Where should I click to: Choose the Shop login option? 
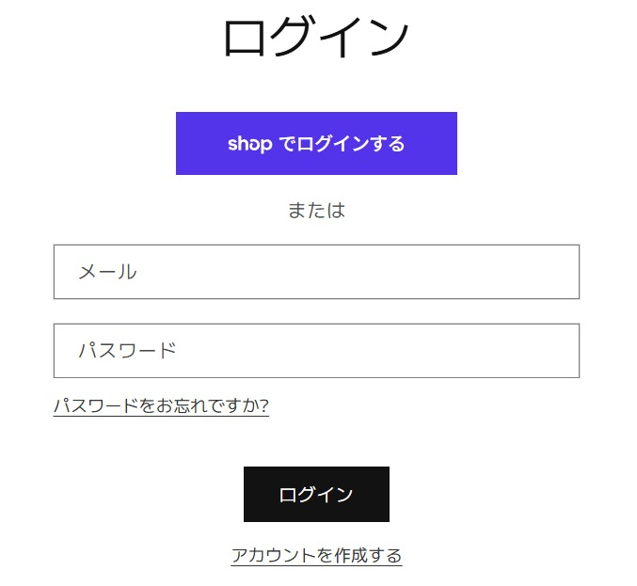pos(316,144)
